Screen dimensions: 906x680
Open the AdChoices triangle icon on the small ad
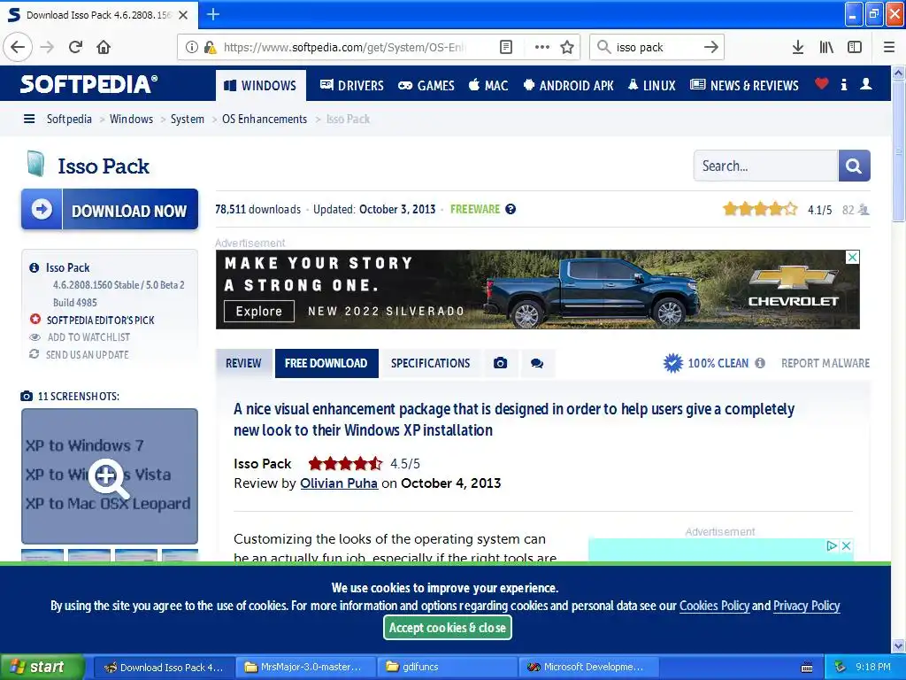coord(832,545)
